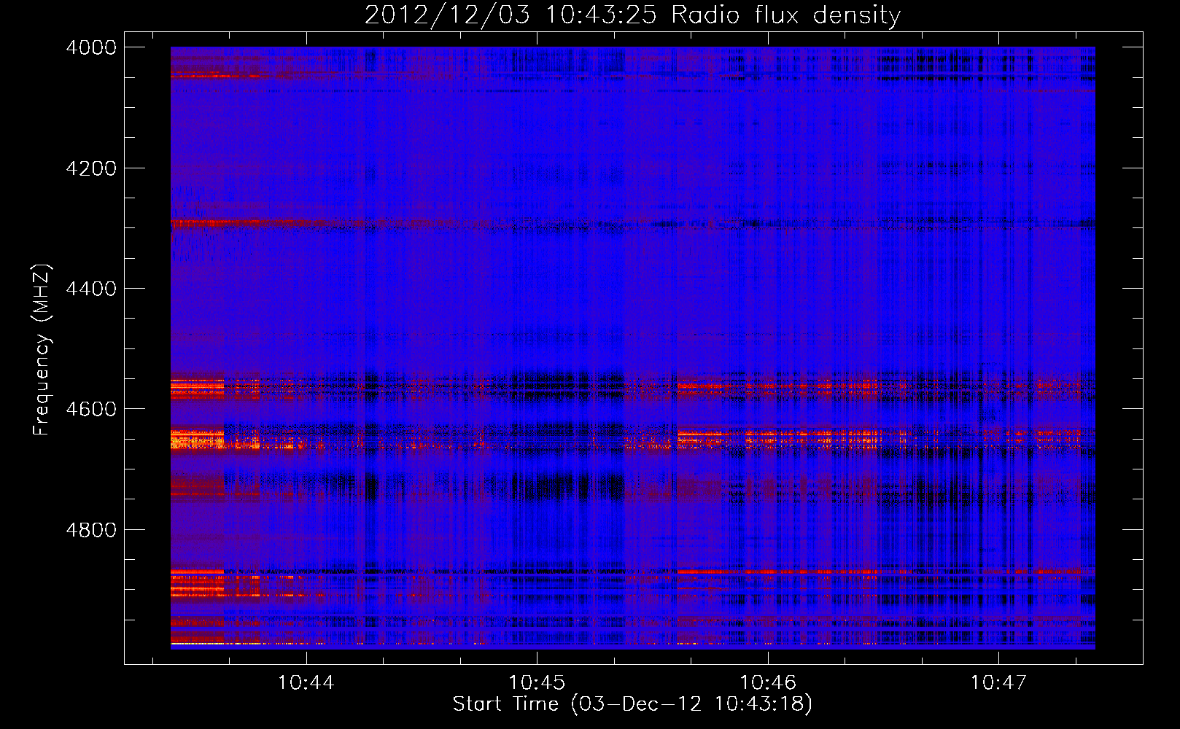Select the '4800' frequency axis label

tap(91, 530)
